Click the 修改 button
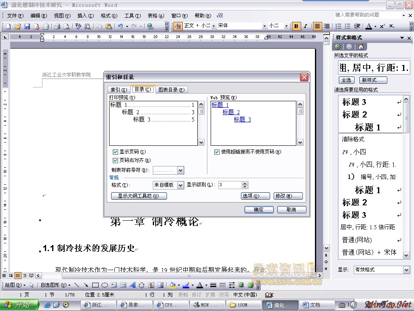 288,196
